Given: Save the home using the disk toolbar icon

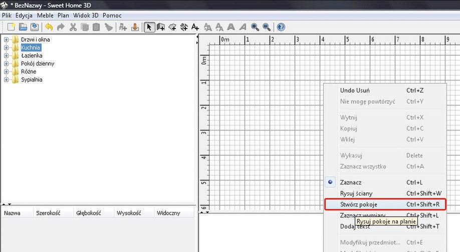Looking at the screenshot, I should (x=35, y=27).
